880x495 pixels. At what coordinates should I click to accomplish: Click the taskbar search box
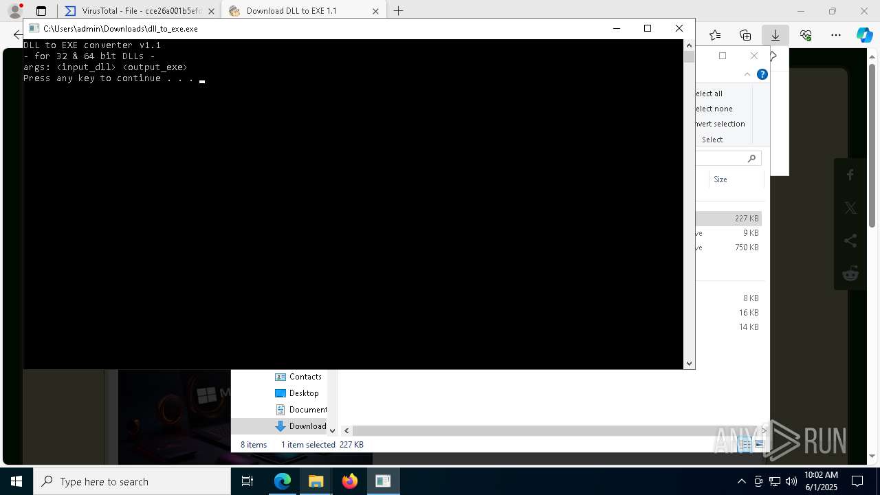pyautogui.click(x=132, y=481)
